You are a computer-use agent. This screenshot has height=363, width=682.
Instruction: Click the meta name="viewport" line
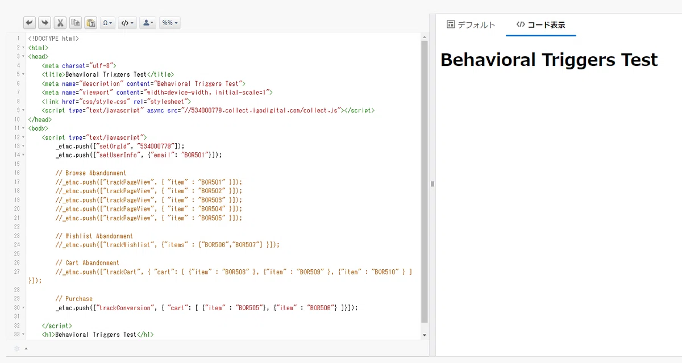(x=157, y=93)
